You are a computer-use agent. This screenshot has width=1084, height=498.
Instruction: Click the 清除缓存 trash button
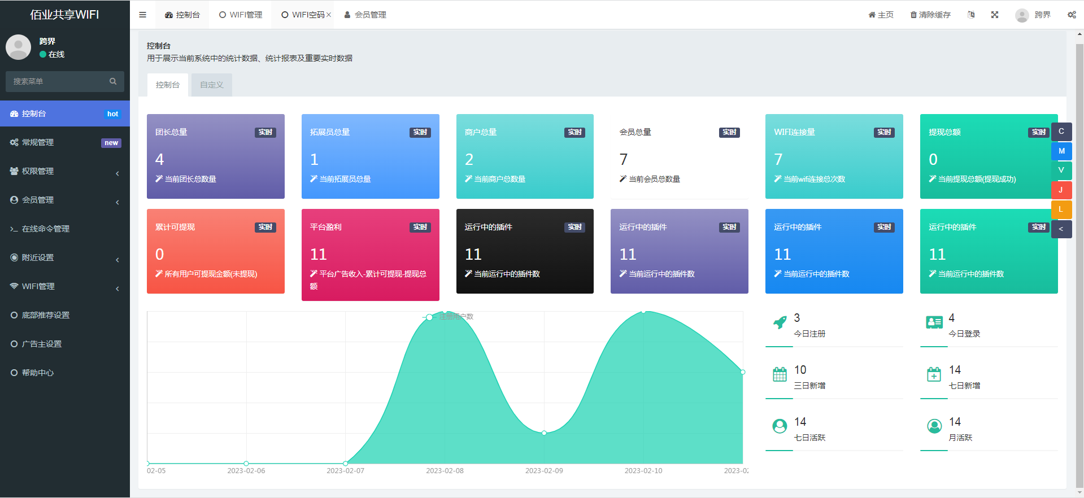coord(930,15)
